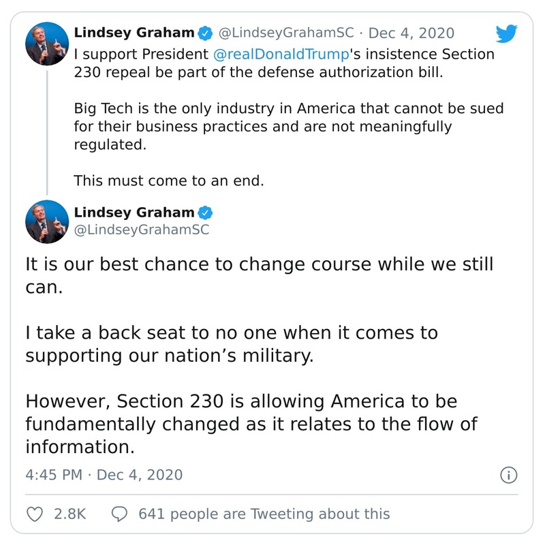Click verified badge beside lower Lindsey Graham name
Viewport: 545px width, 545px height.
pyautogui.click(x=205, y=213)
